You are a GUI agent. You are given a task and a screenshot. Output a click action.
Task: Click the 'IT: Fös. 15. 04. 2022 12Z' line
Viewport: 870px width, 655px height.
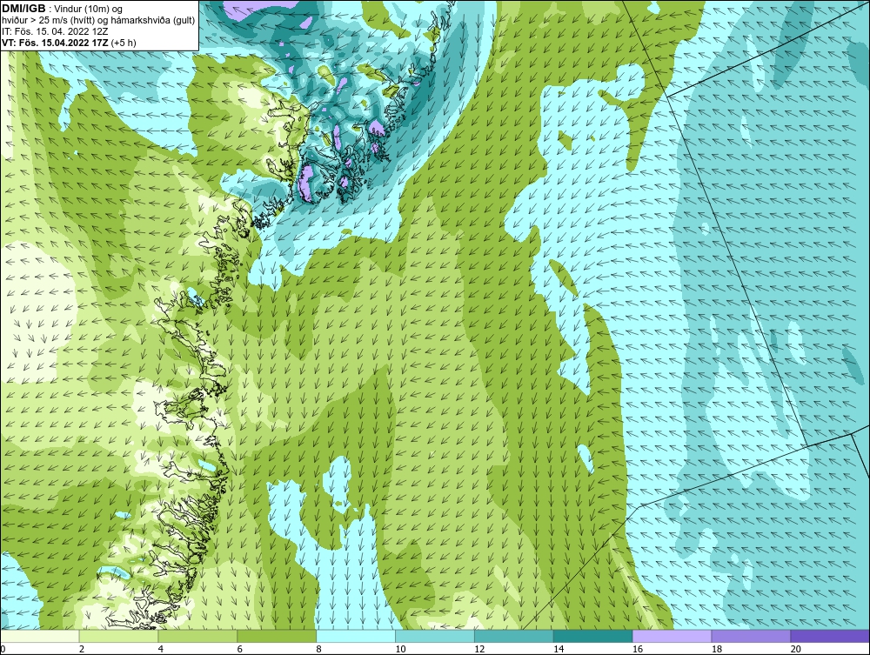click(x=55, y=31)
